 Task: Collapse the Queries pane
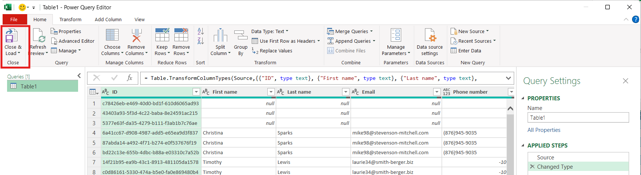pos(79,76)
